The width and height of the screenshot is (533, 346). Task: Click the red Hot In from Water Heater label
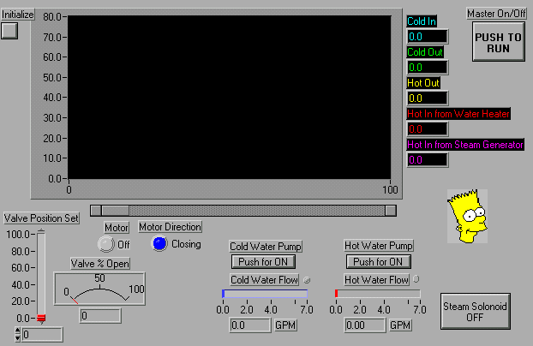coord(458,114)
